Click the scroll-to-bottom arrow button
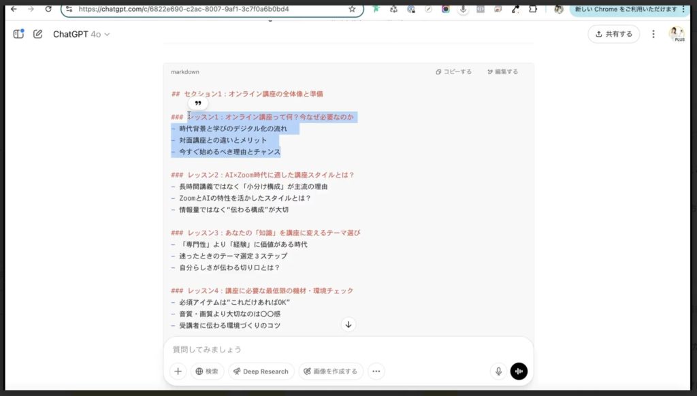697x396 pixels. click(348, 325)
